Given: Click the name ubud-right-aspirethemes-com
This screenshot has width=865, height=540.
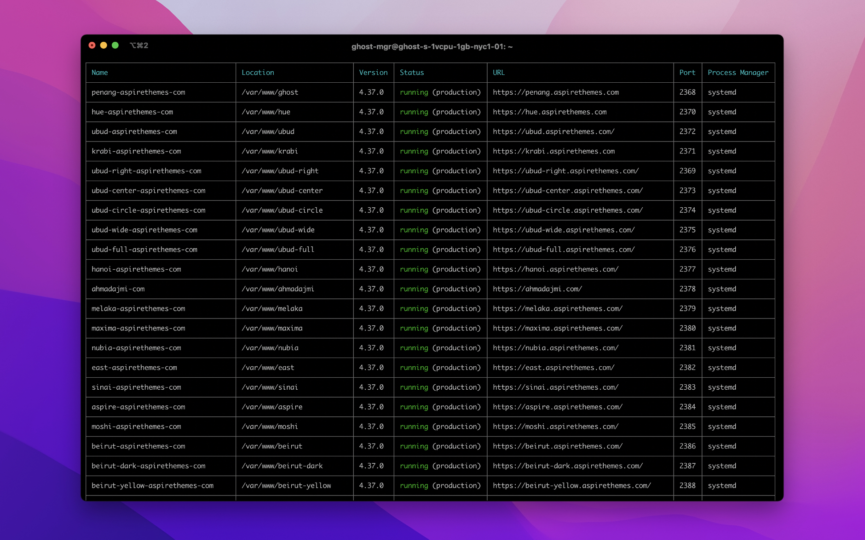Looking at the screenshot, I should pos(146,171).
